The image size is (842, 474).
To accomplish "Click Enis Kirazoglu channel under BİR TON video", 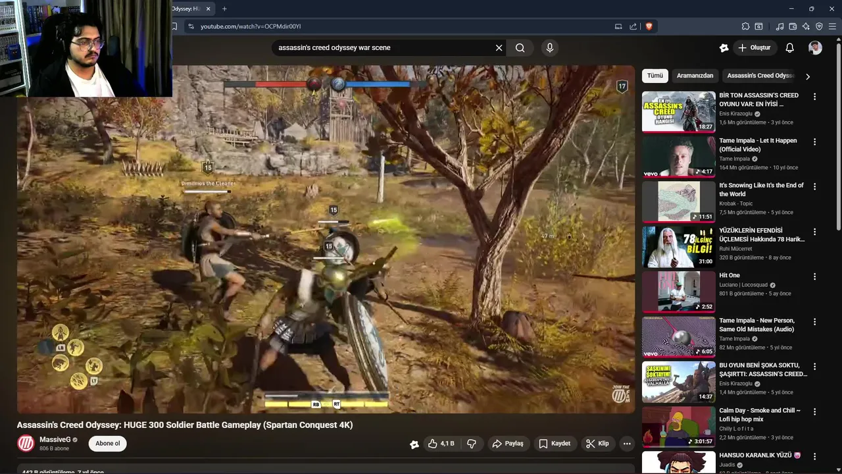I will click(x=735, y=113).
